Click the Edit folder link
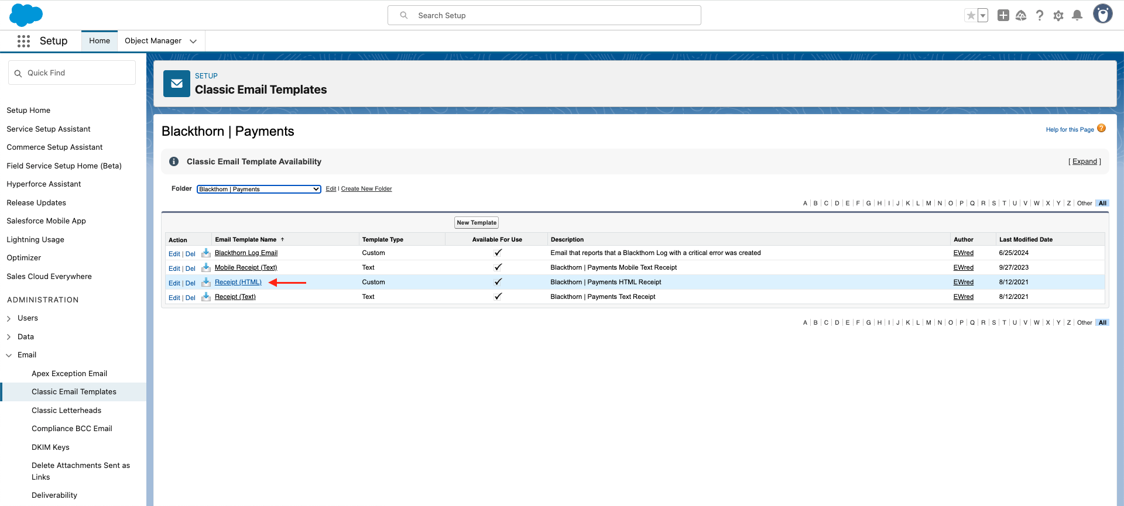The width and height of the screenshot is (1124, 506). click(x=331, y=189)
